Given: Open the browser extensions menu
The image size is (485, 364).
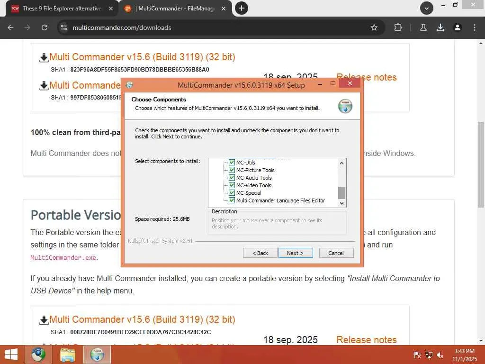Looking at the screenshot, I should tap(398, 27).
